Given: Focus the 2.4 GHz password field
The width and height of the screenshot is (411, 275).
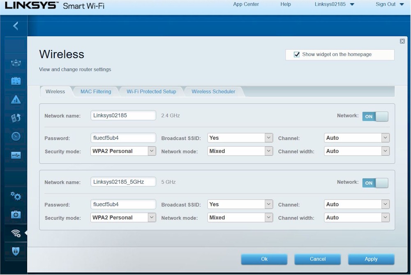Looking at the screenshot, I should coord(123,138).
